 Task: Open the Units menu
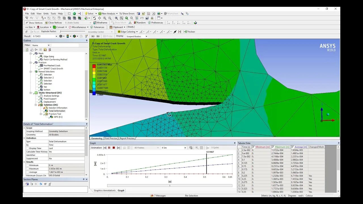(x=46, y=14)
